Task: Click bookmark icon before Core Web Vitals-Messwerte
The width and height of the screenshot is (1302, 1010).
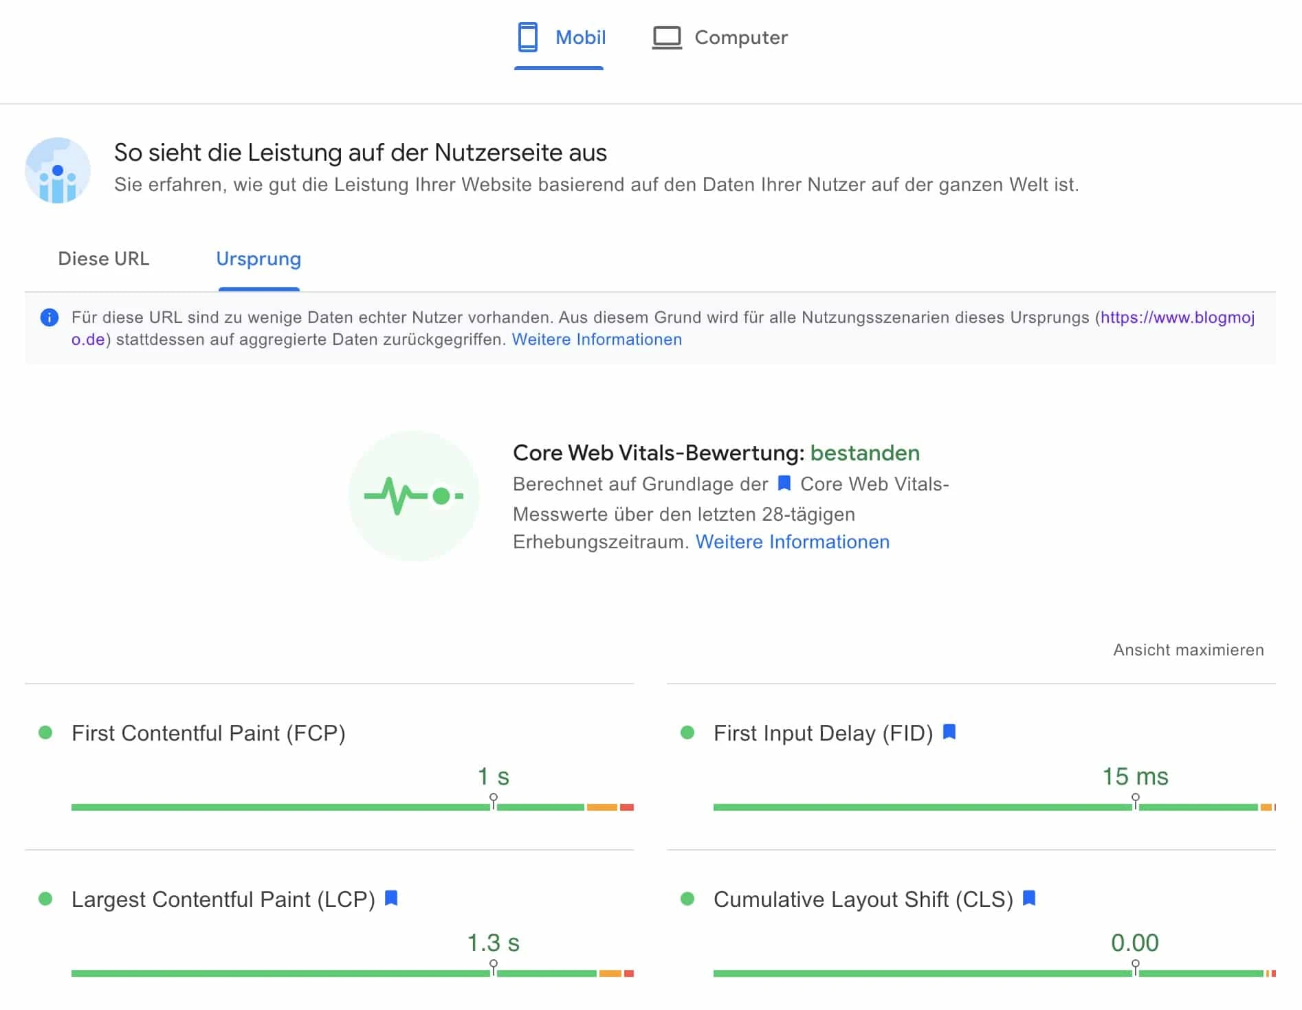Action: (784, 483)
